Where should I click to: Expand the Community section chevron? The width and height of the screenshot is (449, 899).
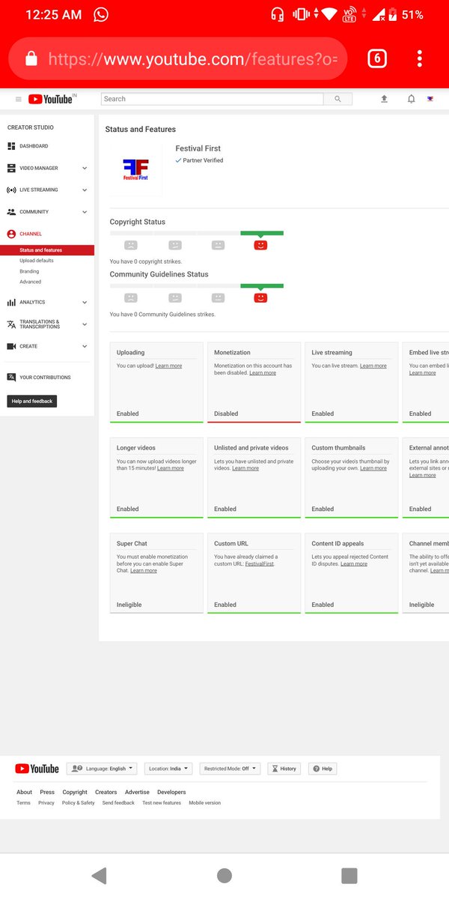(x=85, y=212)
